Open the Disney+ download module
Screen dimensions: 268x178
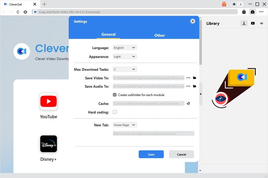tap(48, 144)
